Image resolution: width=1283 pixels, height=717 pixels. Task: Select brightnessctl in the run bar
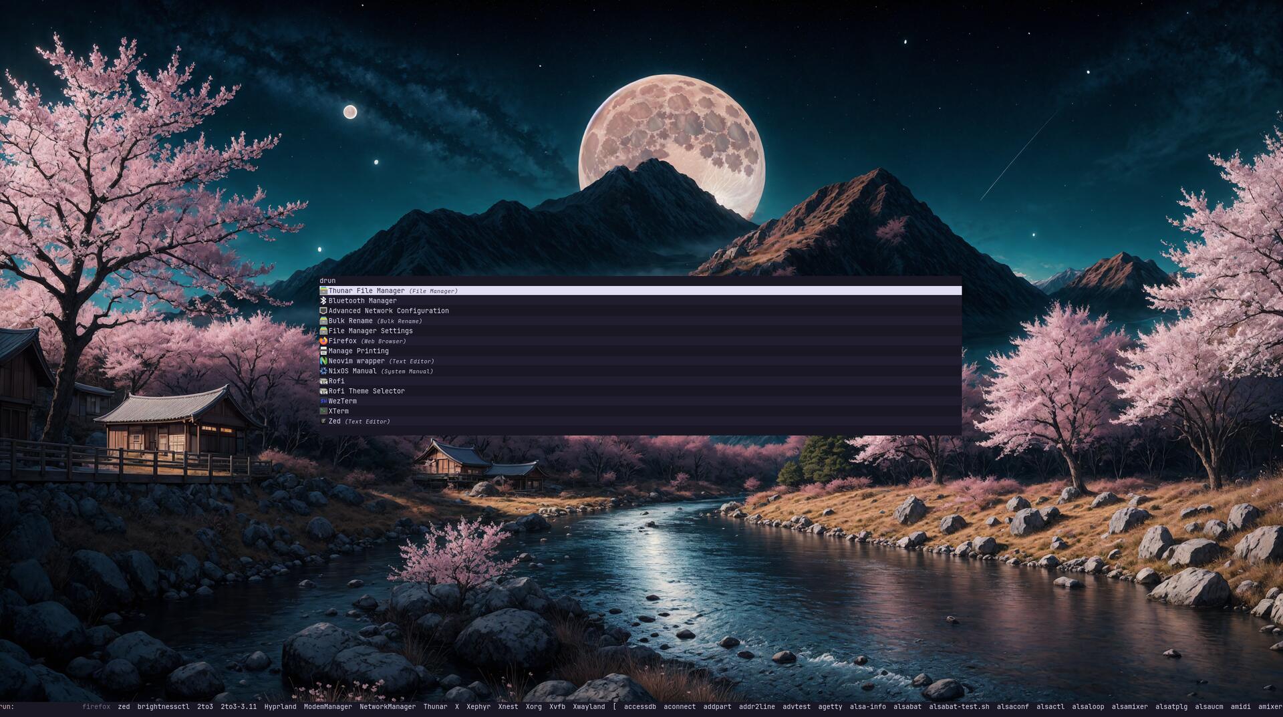(x=163, y=706)
